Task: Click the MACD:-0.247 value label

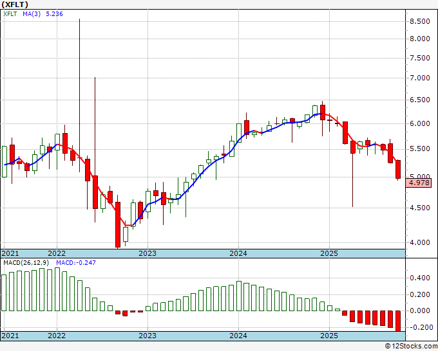Action: click(x=76, y=262)
